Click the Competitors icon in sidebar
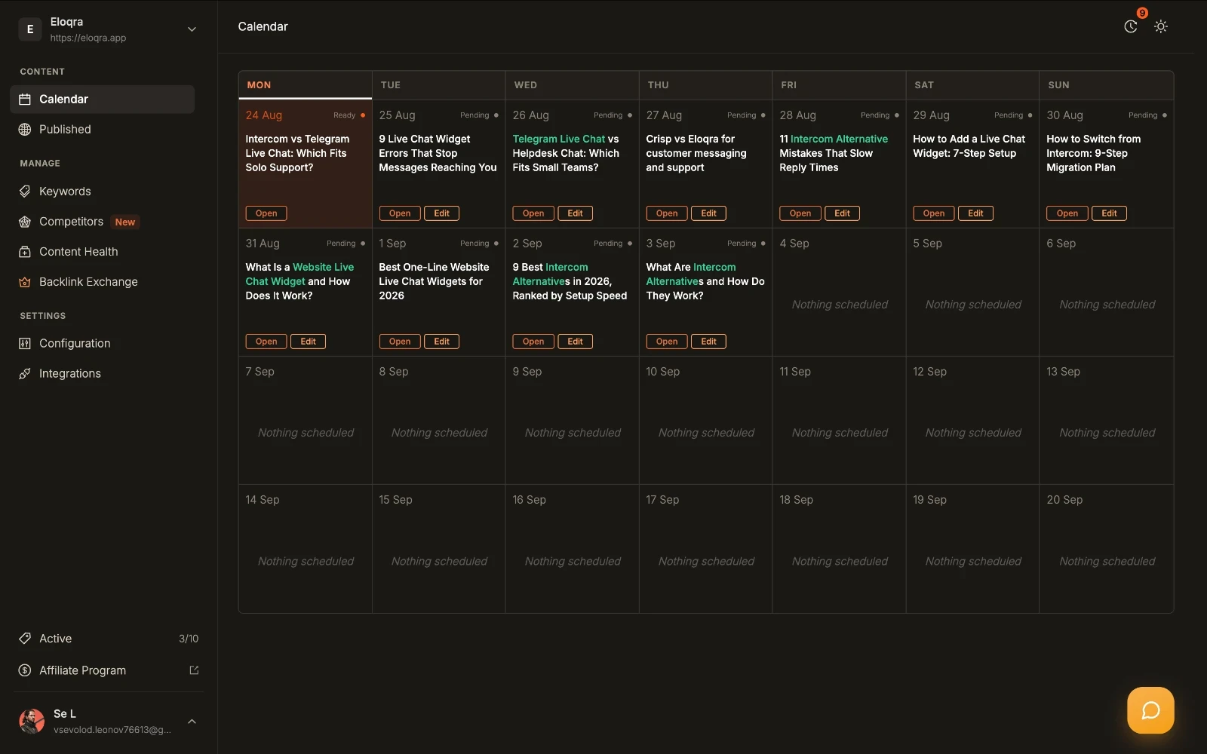Screen dimensions: 1207x754 [25, 222]
